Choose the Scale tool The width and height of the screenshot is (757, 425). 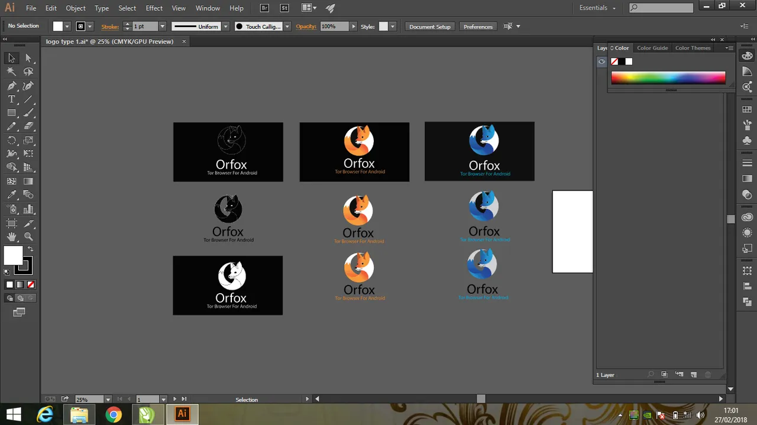pos(28,141)
